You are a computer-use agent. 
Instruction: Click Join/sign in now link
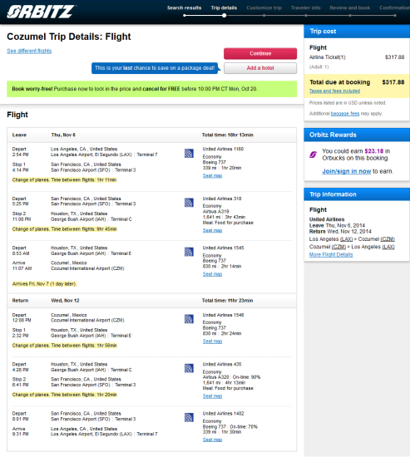point(347,171)
